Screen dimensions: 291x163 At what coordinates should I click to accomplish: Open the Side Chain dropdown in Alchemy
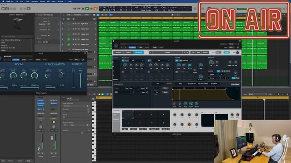234,44
